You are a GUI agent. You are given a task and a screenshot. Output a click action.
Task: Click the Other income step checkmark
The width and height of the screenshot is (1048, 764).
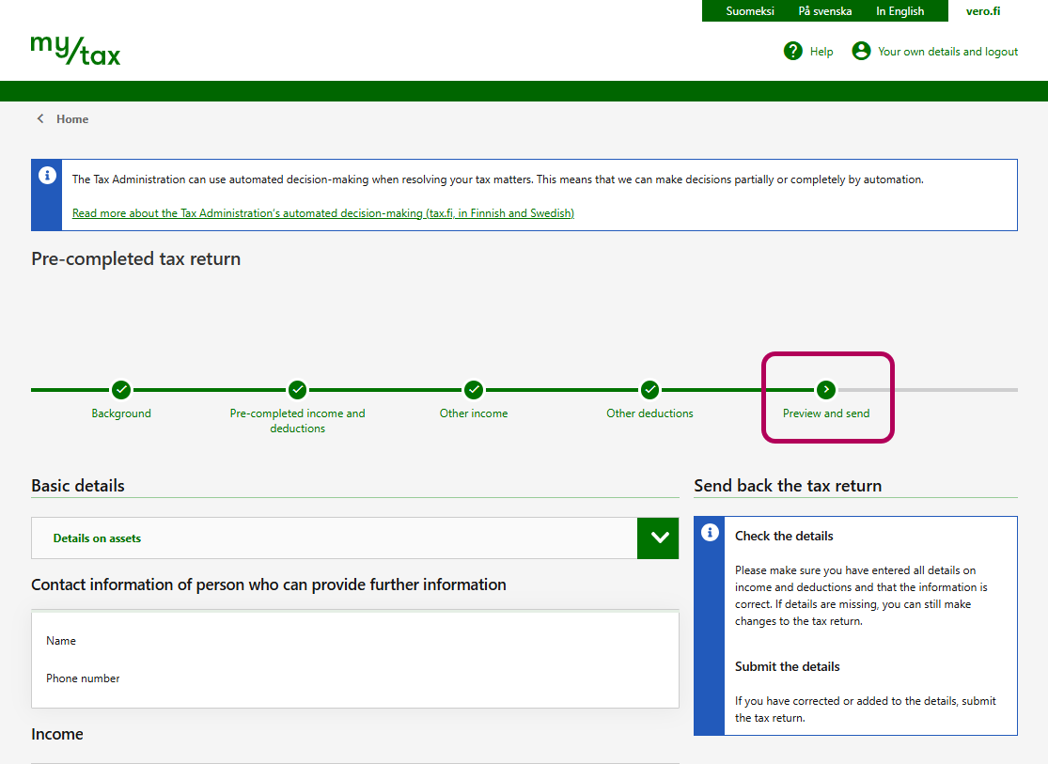pos(474,389)
